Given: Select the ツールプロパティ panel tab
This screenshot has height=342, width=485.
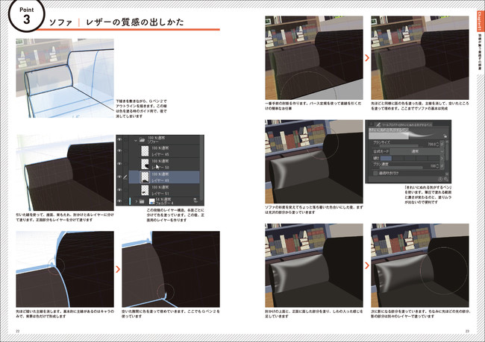Looking at the screenshot, I should tap(407, 124).
